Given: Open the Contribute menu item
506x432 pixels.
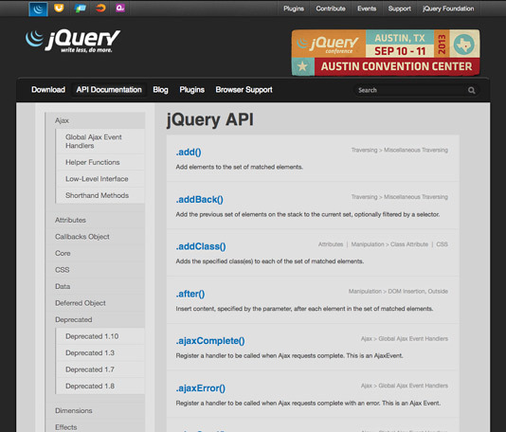Looking at the screenshot, I should (x=331, y=9).
